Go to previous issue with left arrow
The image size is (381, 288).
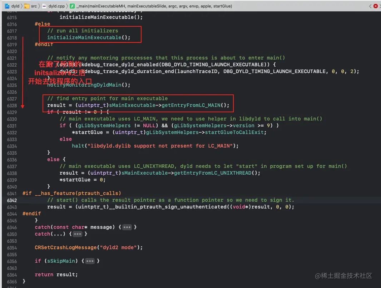click(x=370, y=6)
